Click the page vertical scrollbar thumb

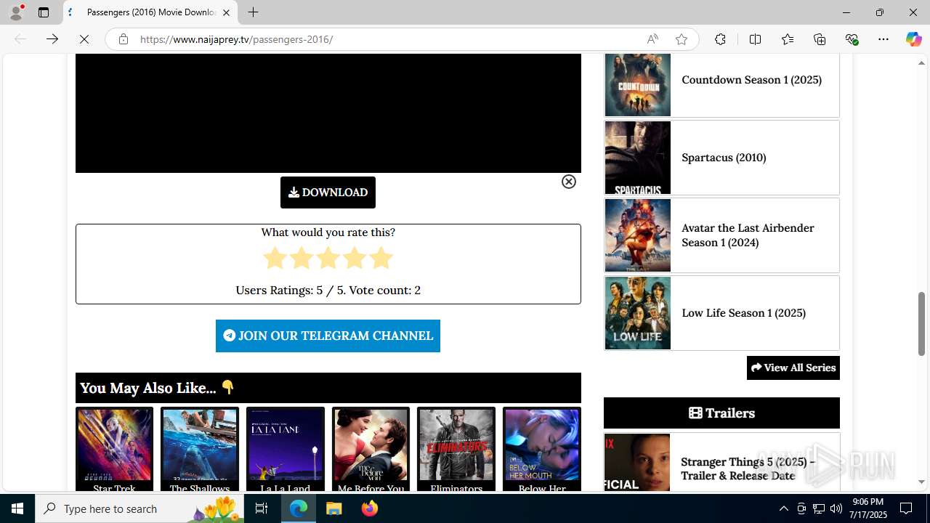[x=921, y=324]
